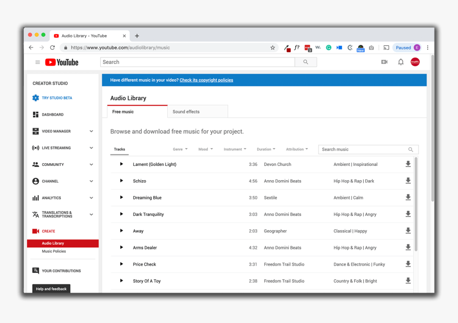
Task: Open the Attribution filter dropdown
Action: (297, 149)
